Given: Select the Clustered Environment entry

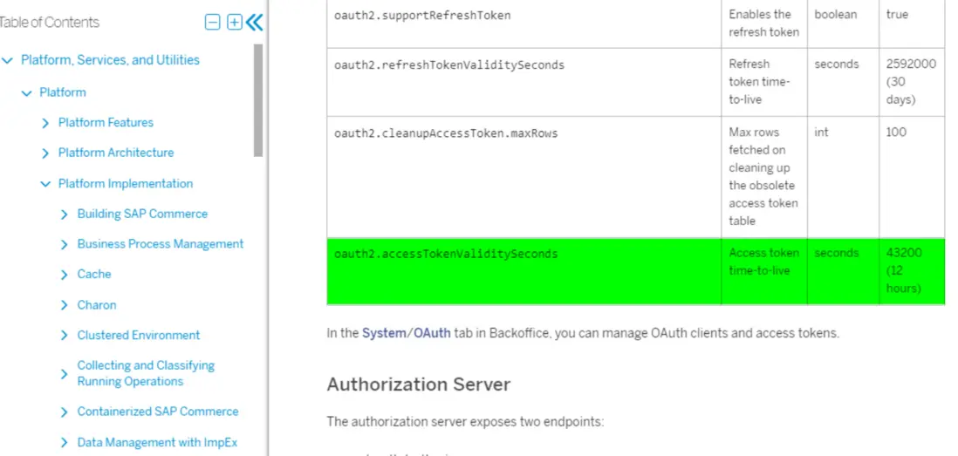Looking at the screenshot, I should 138,335.
